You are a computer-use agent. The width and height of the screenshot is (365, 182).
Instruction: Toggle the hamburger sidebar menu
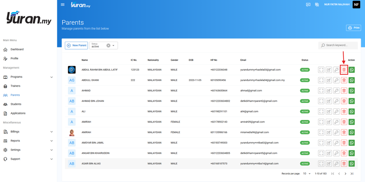click(63, 5)
